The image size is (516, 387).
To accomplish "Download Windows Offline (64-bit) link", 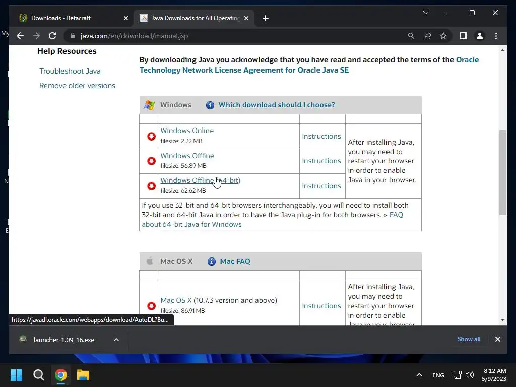I will 200,181.
